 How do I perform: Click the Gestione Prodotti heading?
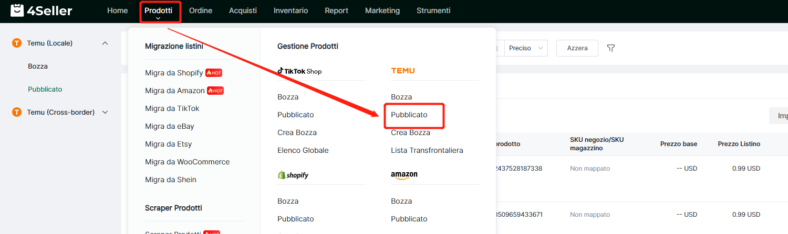(308, 46)
